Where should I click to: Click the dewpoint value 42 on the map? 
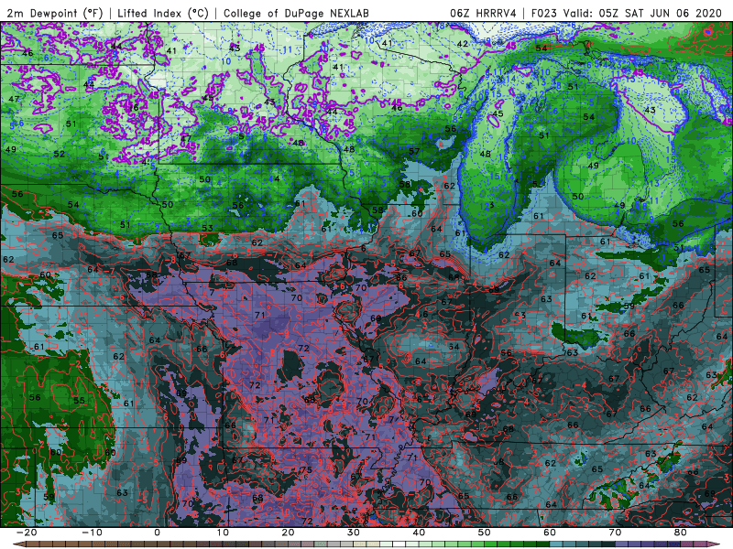463,44
